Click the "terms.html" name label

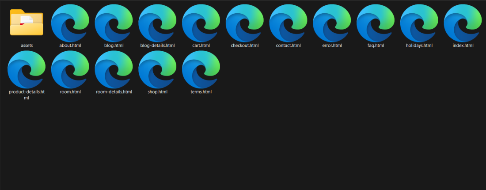pyautogui.click(x=201, y=92)
